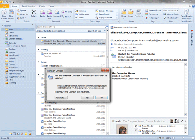Screen dimensions: 195x140
Task: Switch to the Folder tab
Action: (42, 6)
